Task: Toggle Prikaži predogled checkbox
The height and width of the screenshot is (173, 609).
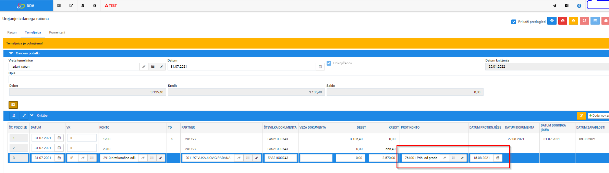Action: (514, 22)
